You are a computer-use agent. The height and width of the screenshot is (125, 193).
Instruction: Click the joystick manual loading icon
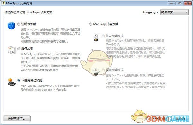(x=12, y=82)
